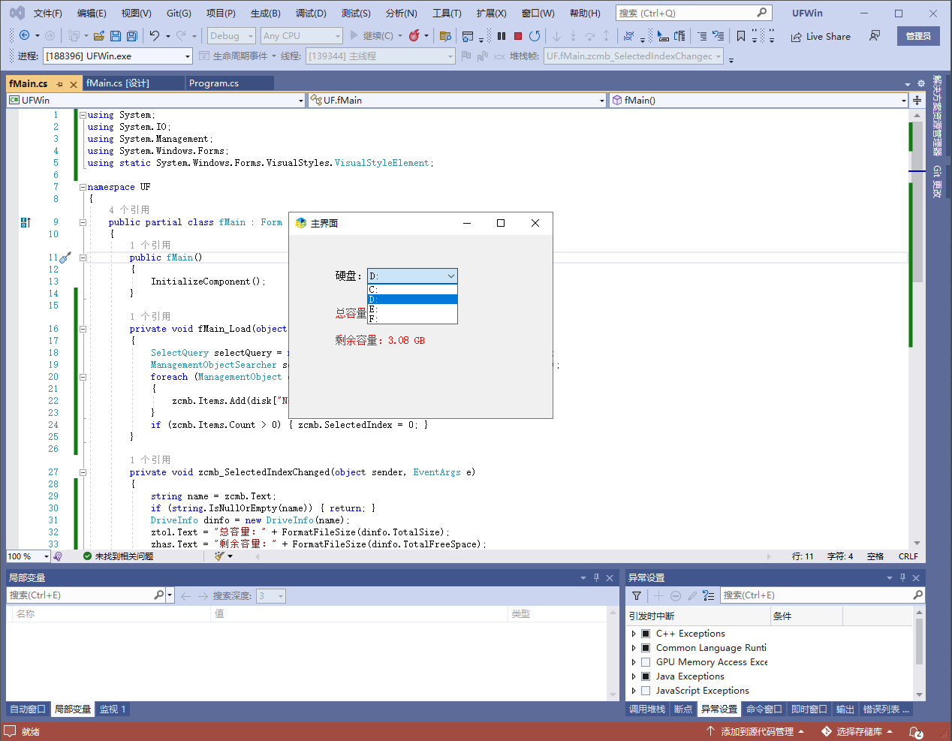952x741 pixels.
Task: Pin the 局部变量 panel with pushpin icon
Action: click(x=597, y=577)
